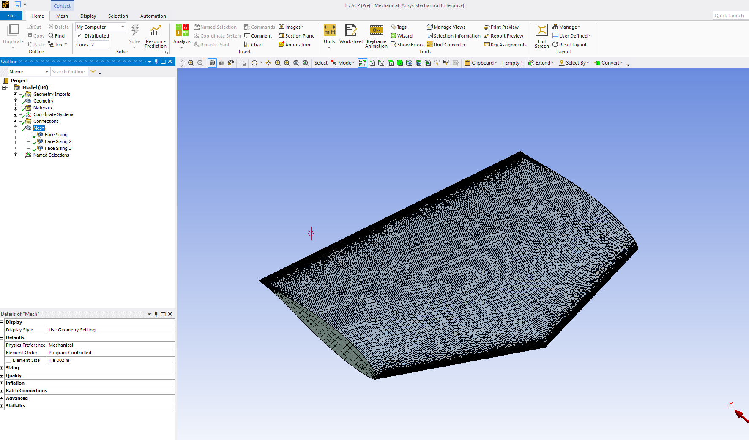Viewport: 749px width, 440px height.
Task: Toggle the Distributed checkbox
Action: (x=79, y=36)
